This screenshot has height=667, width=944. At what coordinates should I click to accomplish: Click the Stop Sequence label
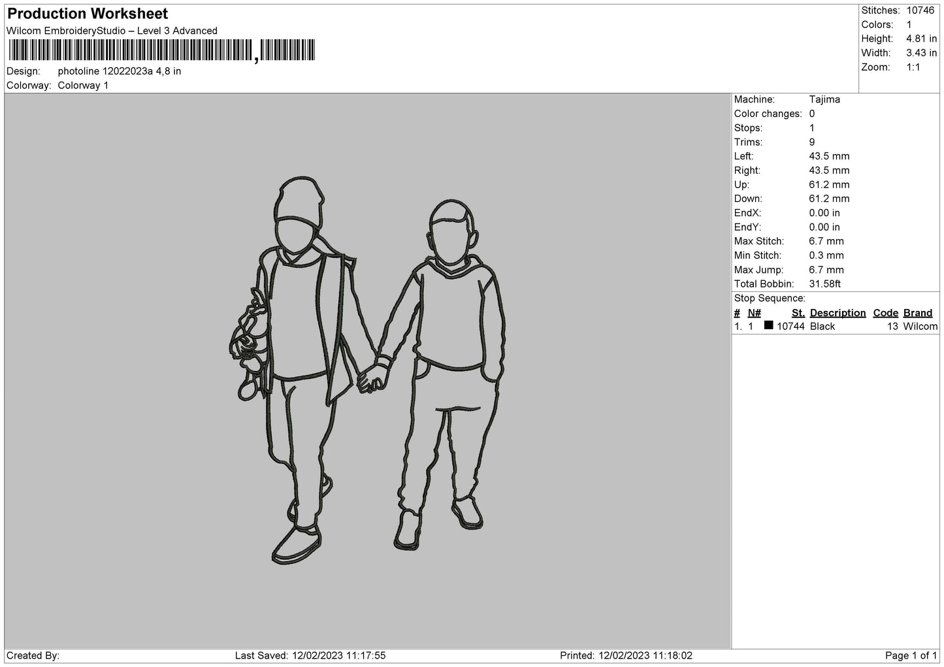pos(770,299)
